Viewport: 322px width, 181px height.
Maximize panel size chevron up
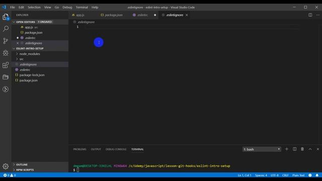[310, 149]
